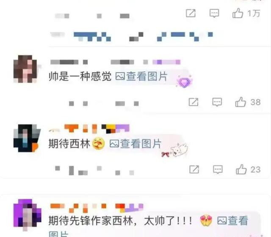Repost the '期待西林' comment
The image size is (271, 237).
[194, 169]
